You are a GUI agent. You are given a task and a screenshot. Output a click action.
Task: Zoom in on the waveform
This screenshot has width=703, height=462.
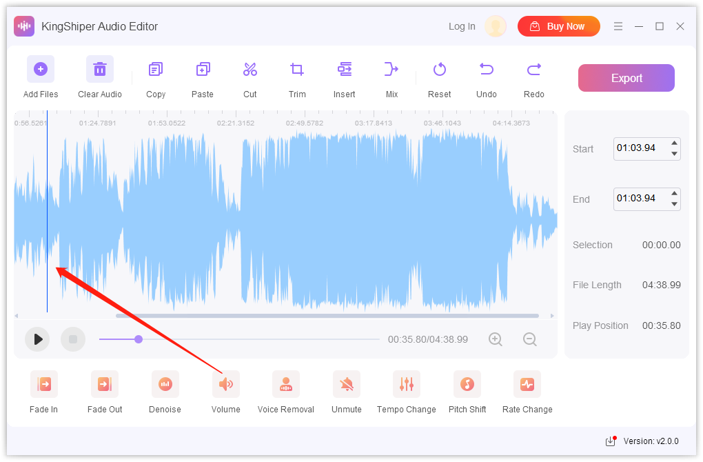click(496, 339)
